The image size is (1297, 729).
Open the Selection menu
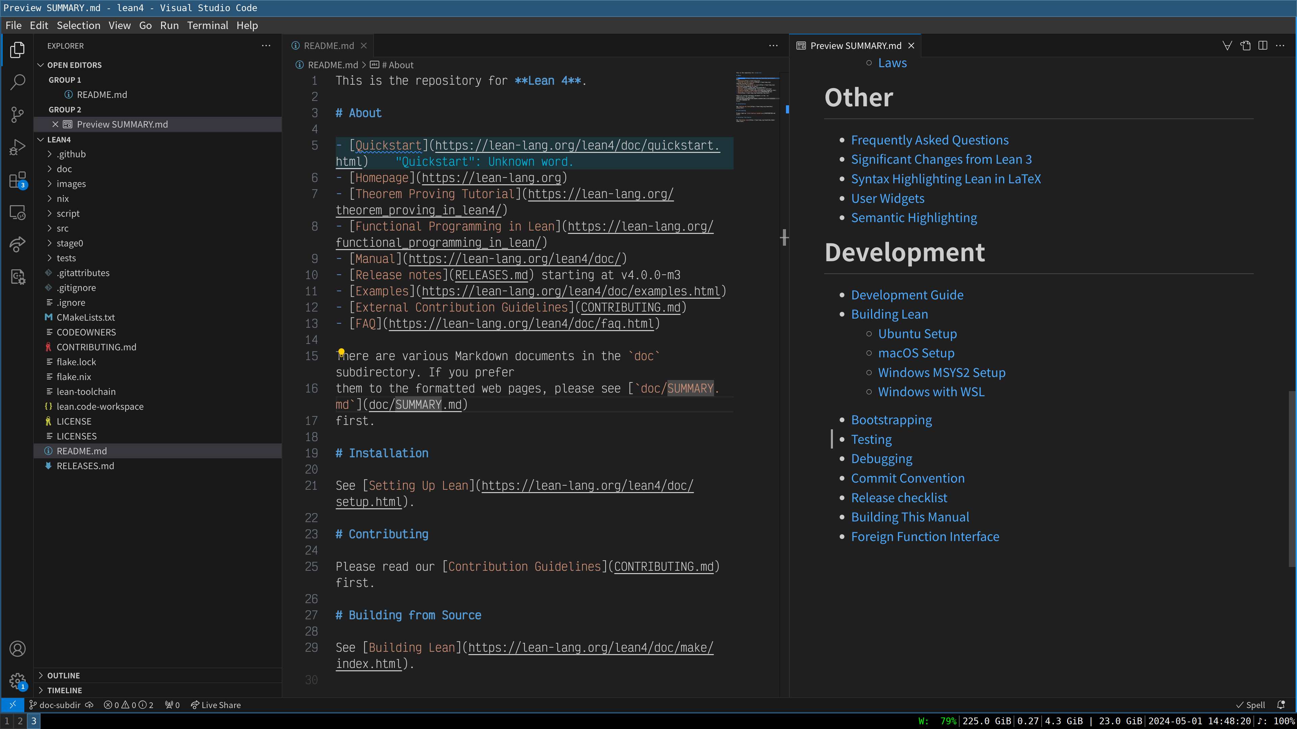[79, 25]
